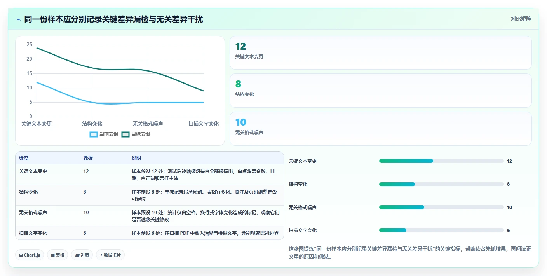Select the 数据卡片 tag chip

point(110,255)
